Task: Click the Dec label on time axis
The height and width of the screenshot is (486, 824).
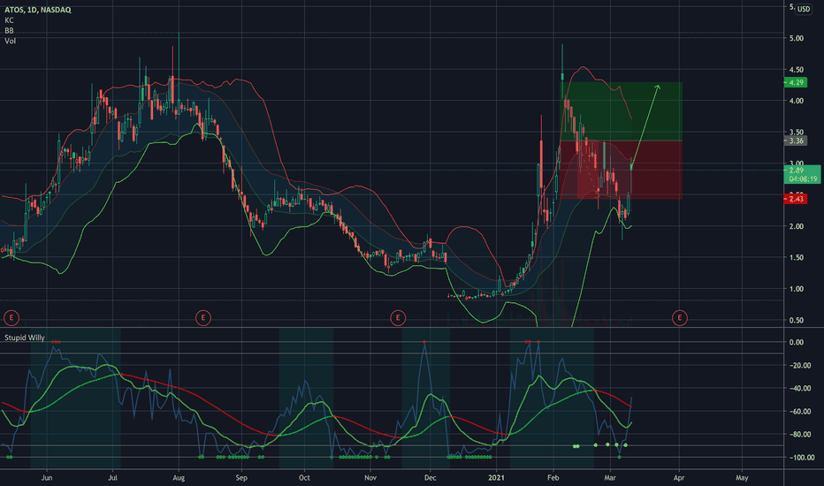Action: tap(430, 477)
